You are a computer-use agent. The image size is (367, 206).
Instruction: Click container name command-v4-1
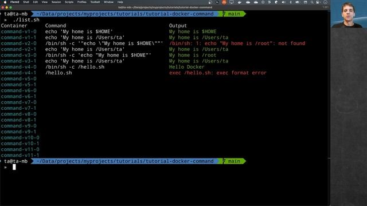[x=18, y=73]
